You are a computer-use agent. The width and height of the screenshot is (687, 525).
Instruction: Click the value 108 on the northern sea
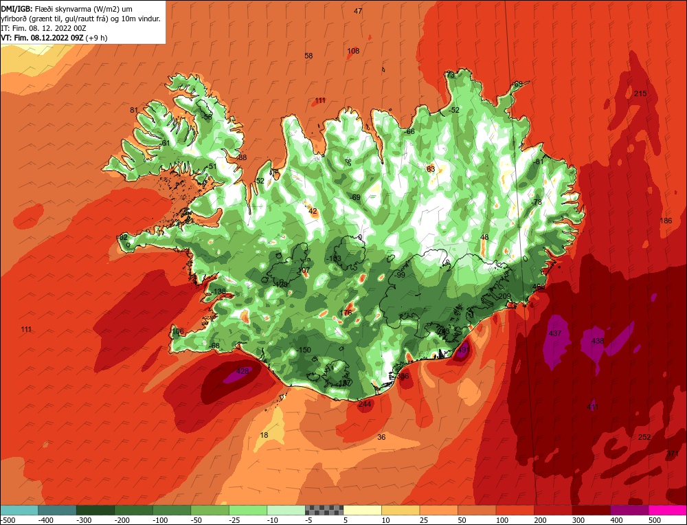pos(353,51)
